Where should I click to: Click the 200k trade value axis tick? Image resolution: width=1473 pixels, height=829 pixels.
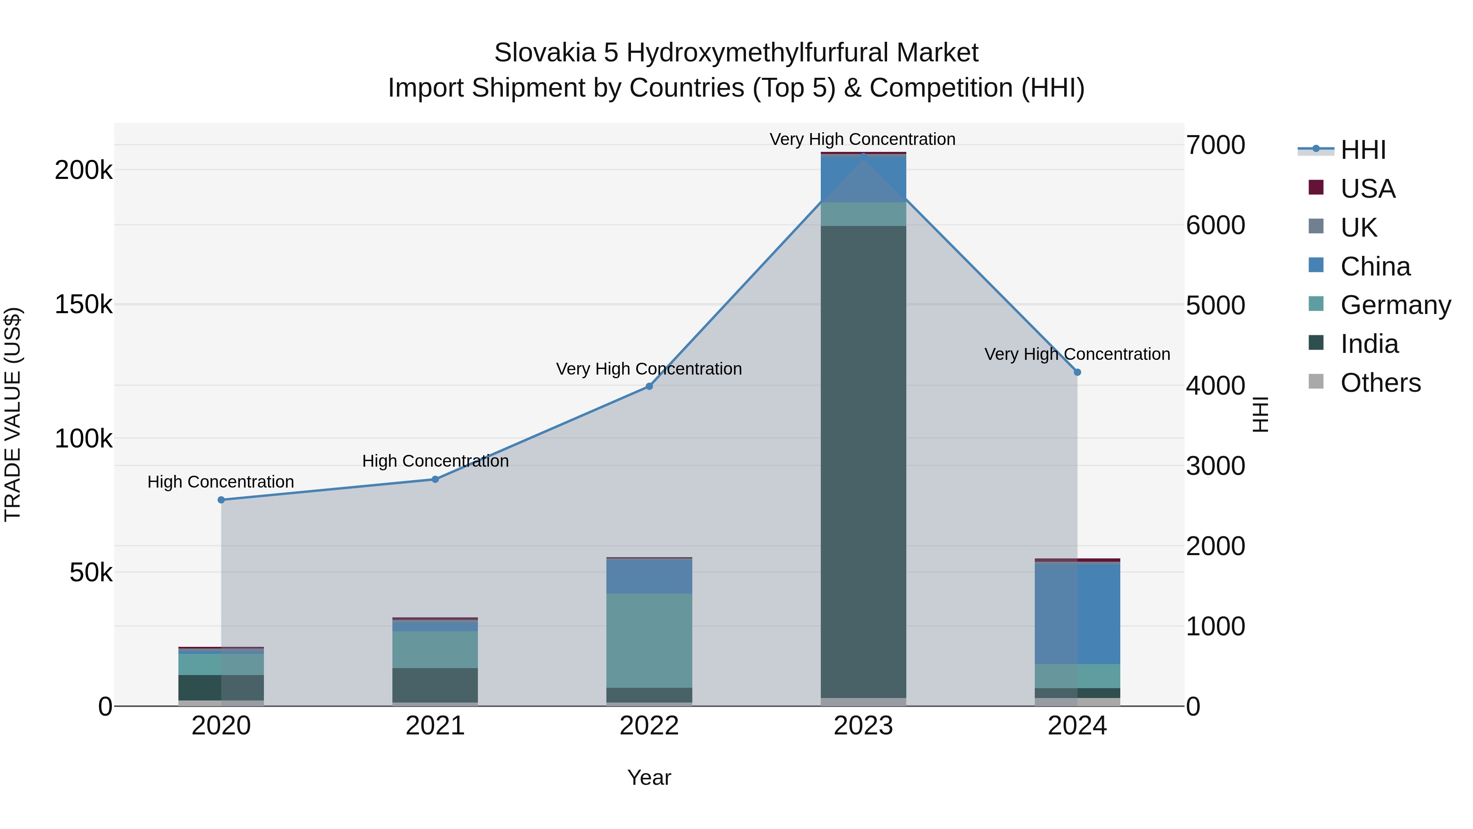[83, 170]
